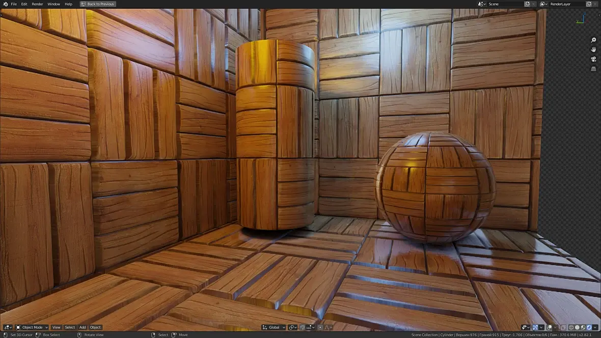
Task: Switch perspective/orthographic with grid icon
Action: (593, 69)
